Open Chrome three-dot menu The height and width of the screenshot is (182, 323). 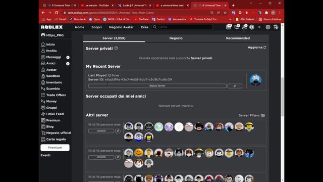[280, 13]
